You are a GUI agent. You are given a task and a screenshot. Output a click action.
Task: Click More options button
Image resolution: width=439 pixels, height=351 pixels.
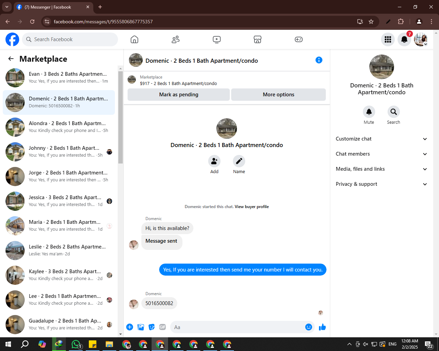[278, 95]
